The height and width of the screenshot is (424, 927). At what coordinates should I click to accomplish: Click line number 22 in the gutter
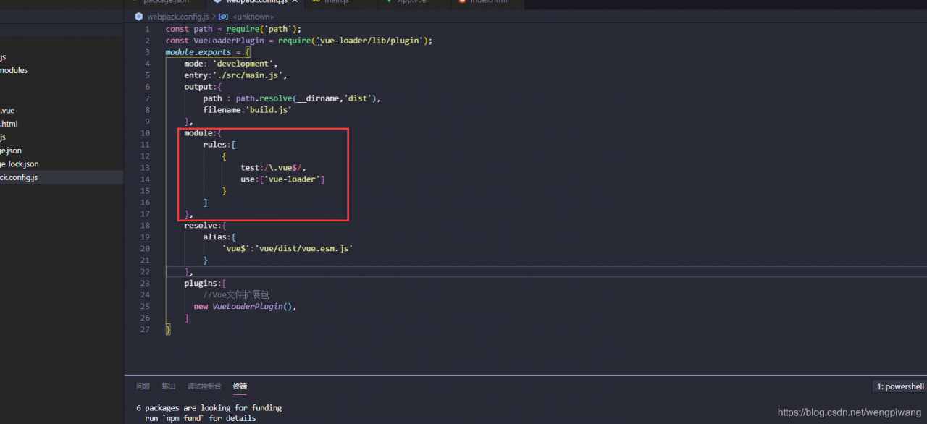146,271
